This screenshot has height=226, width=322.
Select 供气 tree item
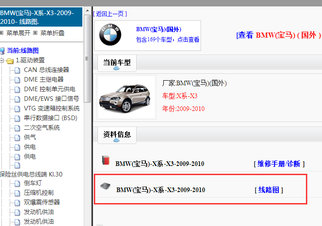[x=30, y=137]
